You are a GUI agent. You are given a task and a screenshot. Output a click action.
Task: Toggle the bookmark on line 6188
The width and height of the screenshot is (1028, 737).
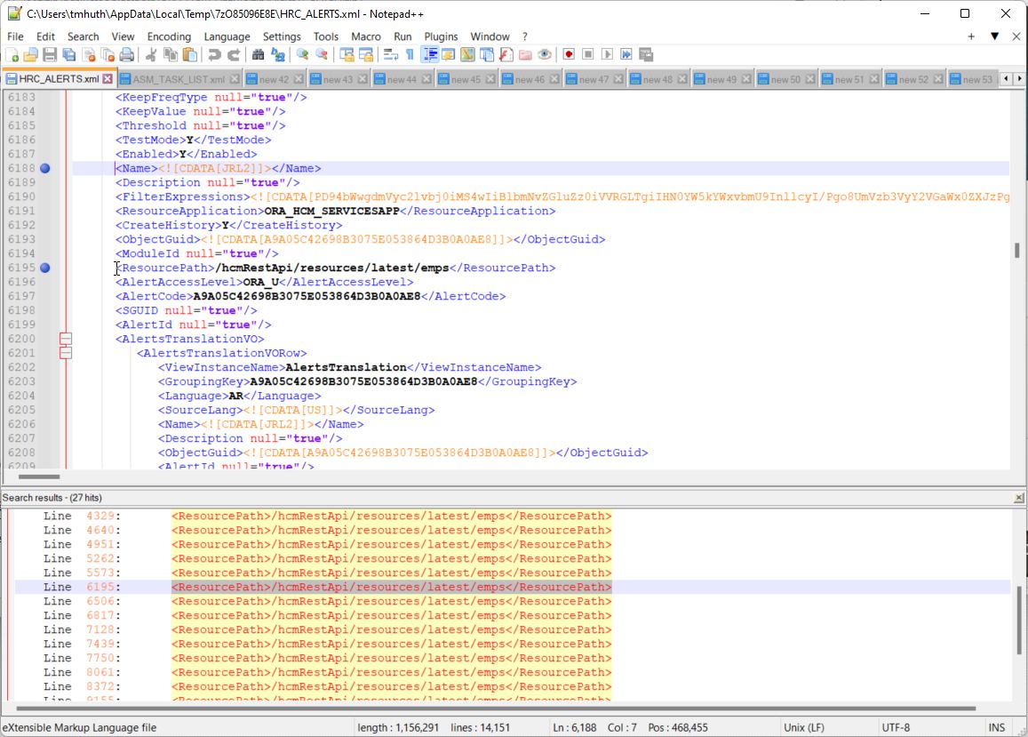pos(44,168)
